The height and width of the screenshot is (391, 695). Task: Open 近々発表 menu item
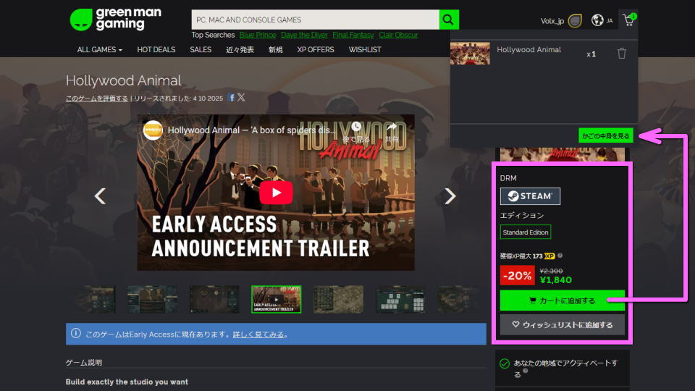240,50
